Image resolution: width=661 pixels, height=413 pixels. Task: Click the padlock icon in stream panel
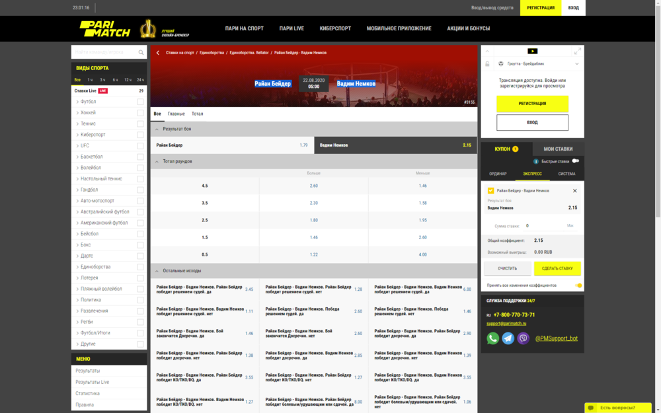[487, 63]
